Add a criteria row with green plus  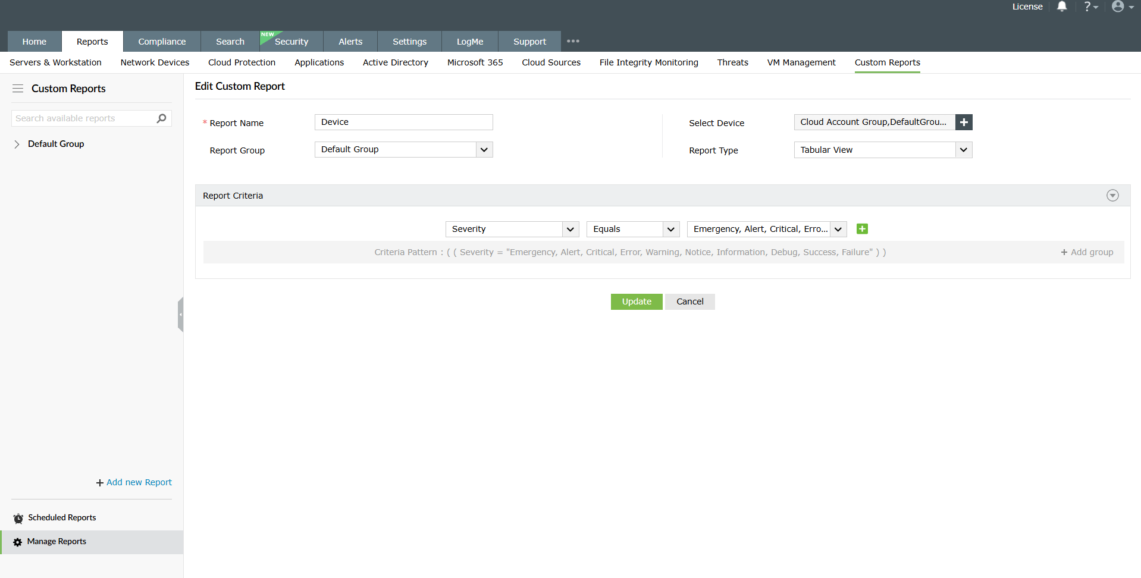(x=862, y=229)
